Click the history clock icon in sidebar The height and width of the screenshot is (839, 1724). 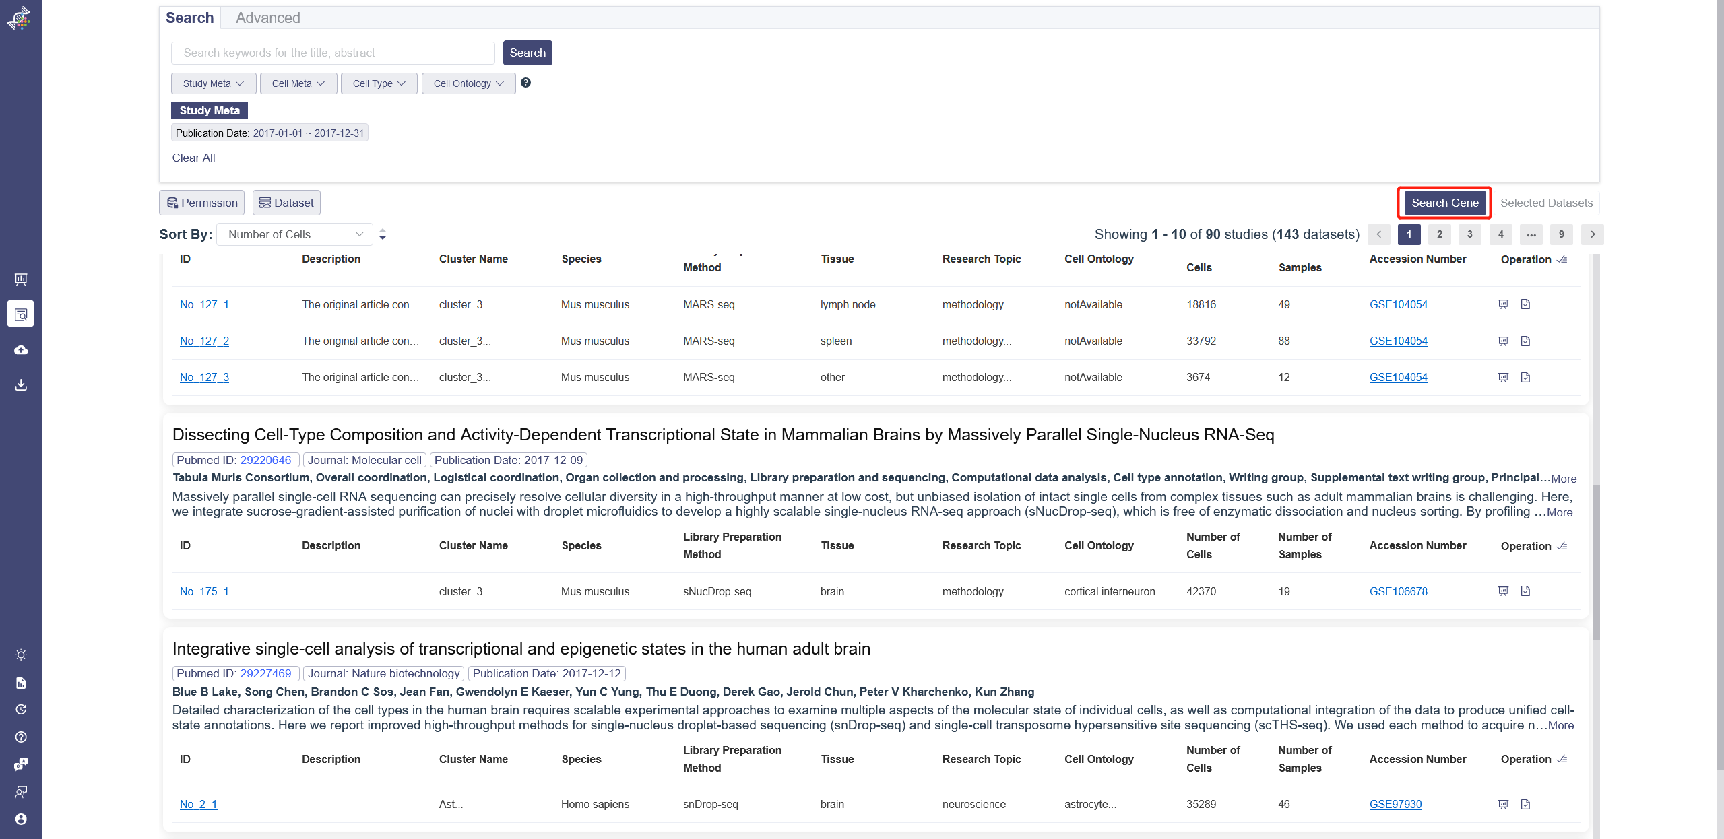coord(21,710)
